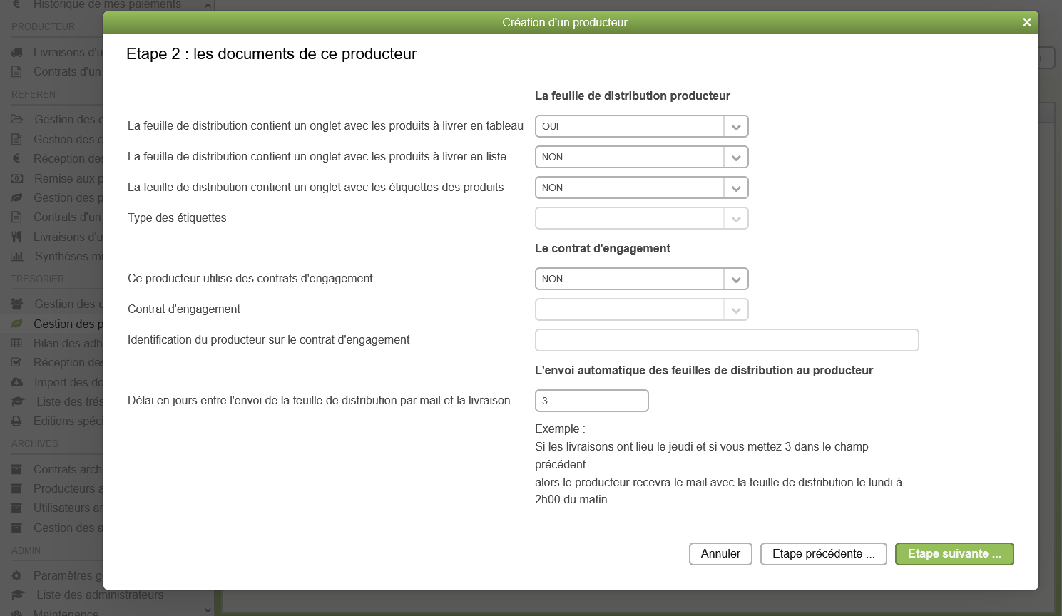Click the users group icon under TRESORIER
Image resolution: width=1062 pixels, height=616 pixels.
coord(17,304)
